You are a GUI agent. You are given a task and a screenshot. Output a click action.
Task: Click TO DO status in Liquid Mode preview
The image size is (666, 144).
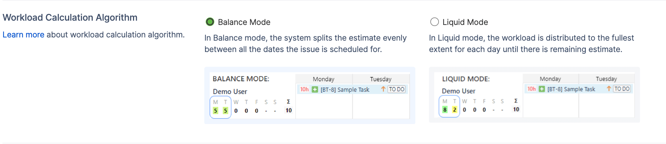(x=622, y=89)
